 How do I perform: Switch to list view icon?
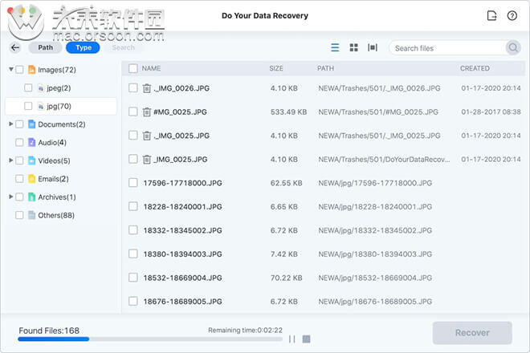click(335, 47)
